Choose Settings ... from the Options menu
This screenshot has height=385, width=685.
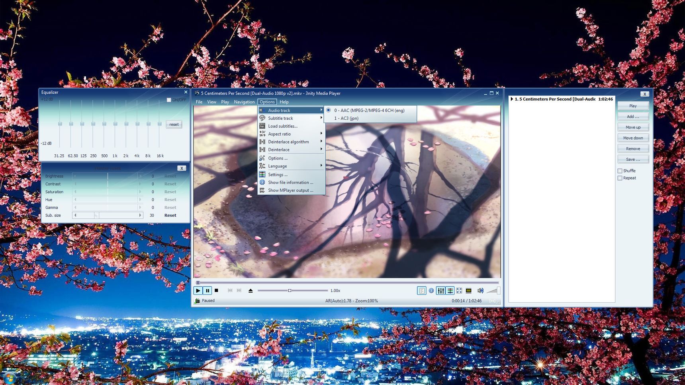pos(292,175)
